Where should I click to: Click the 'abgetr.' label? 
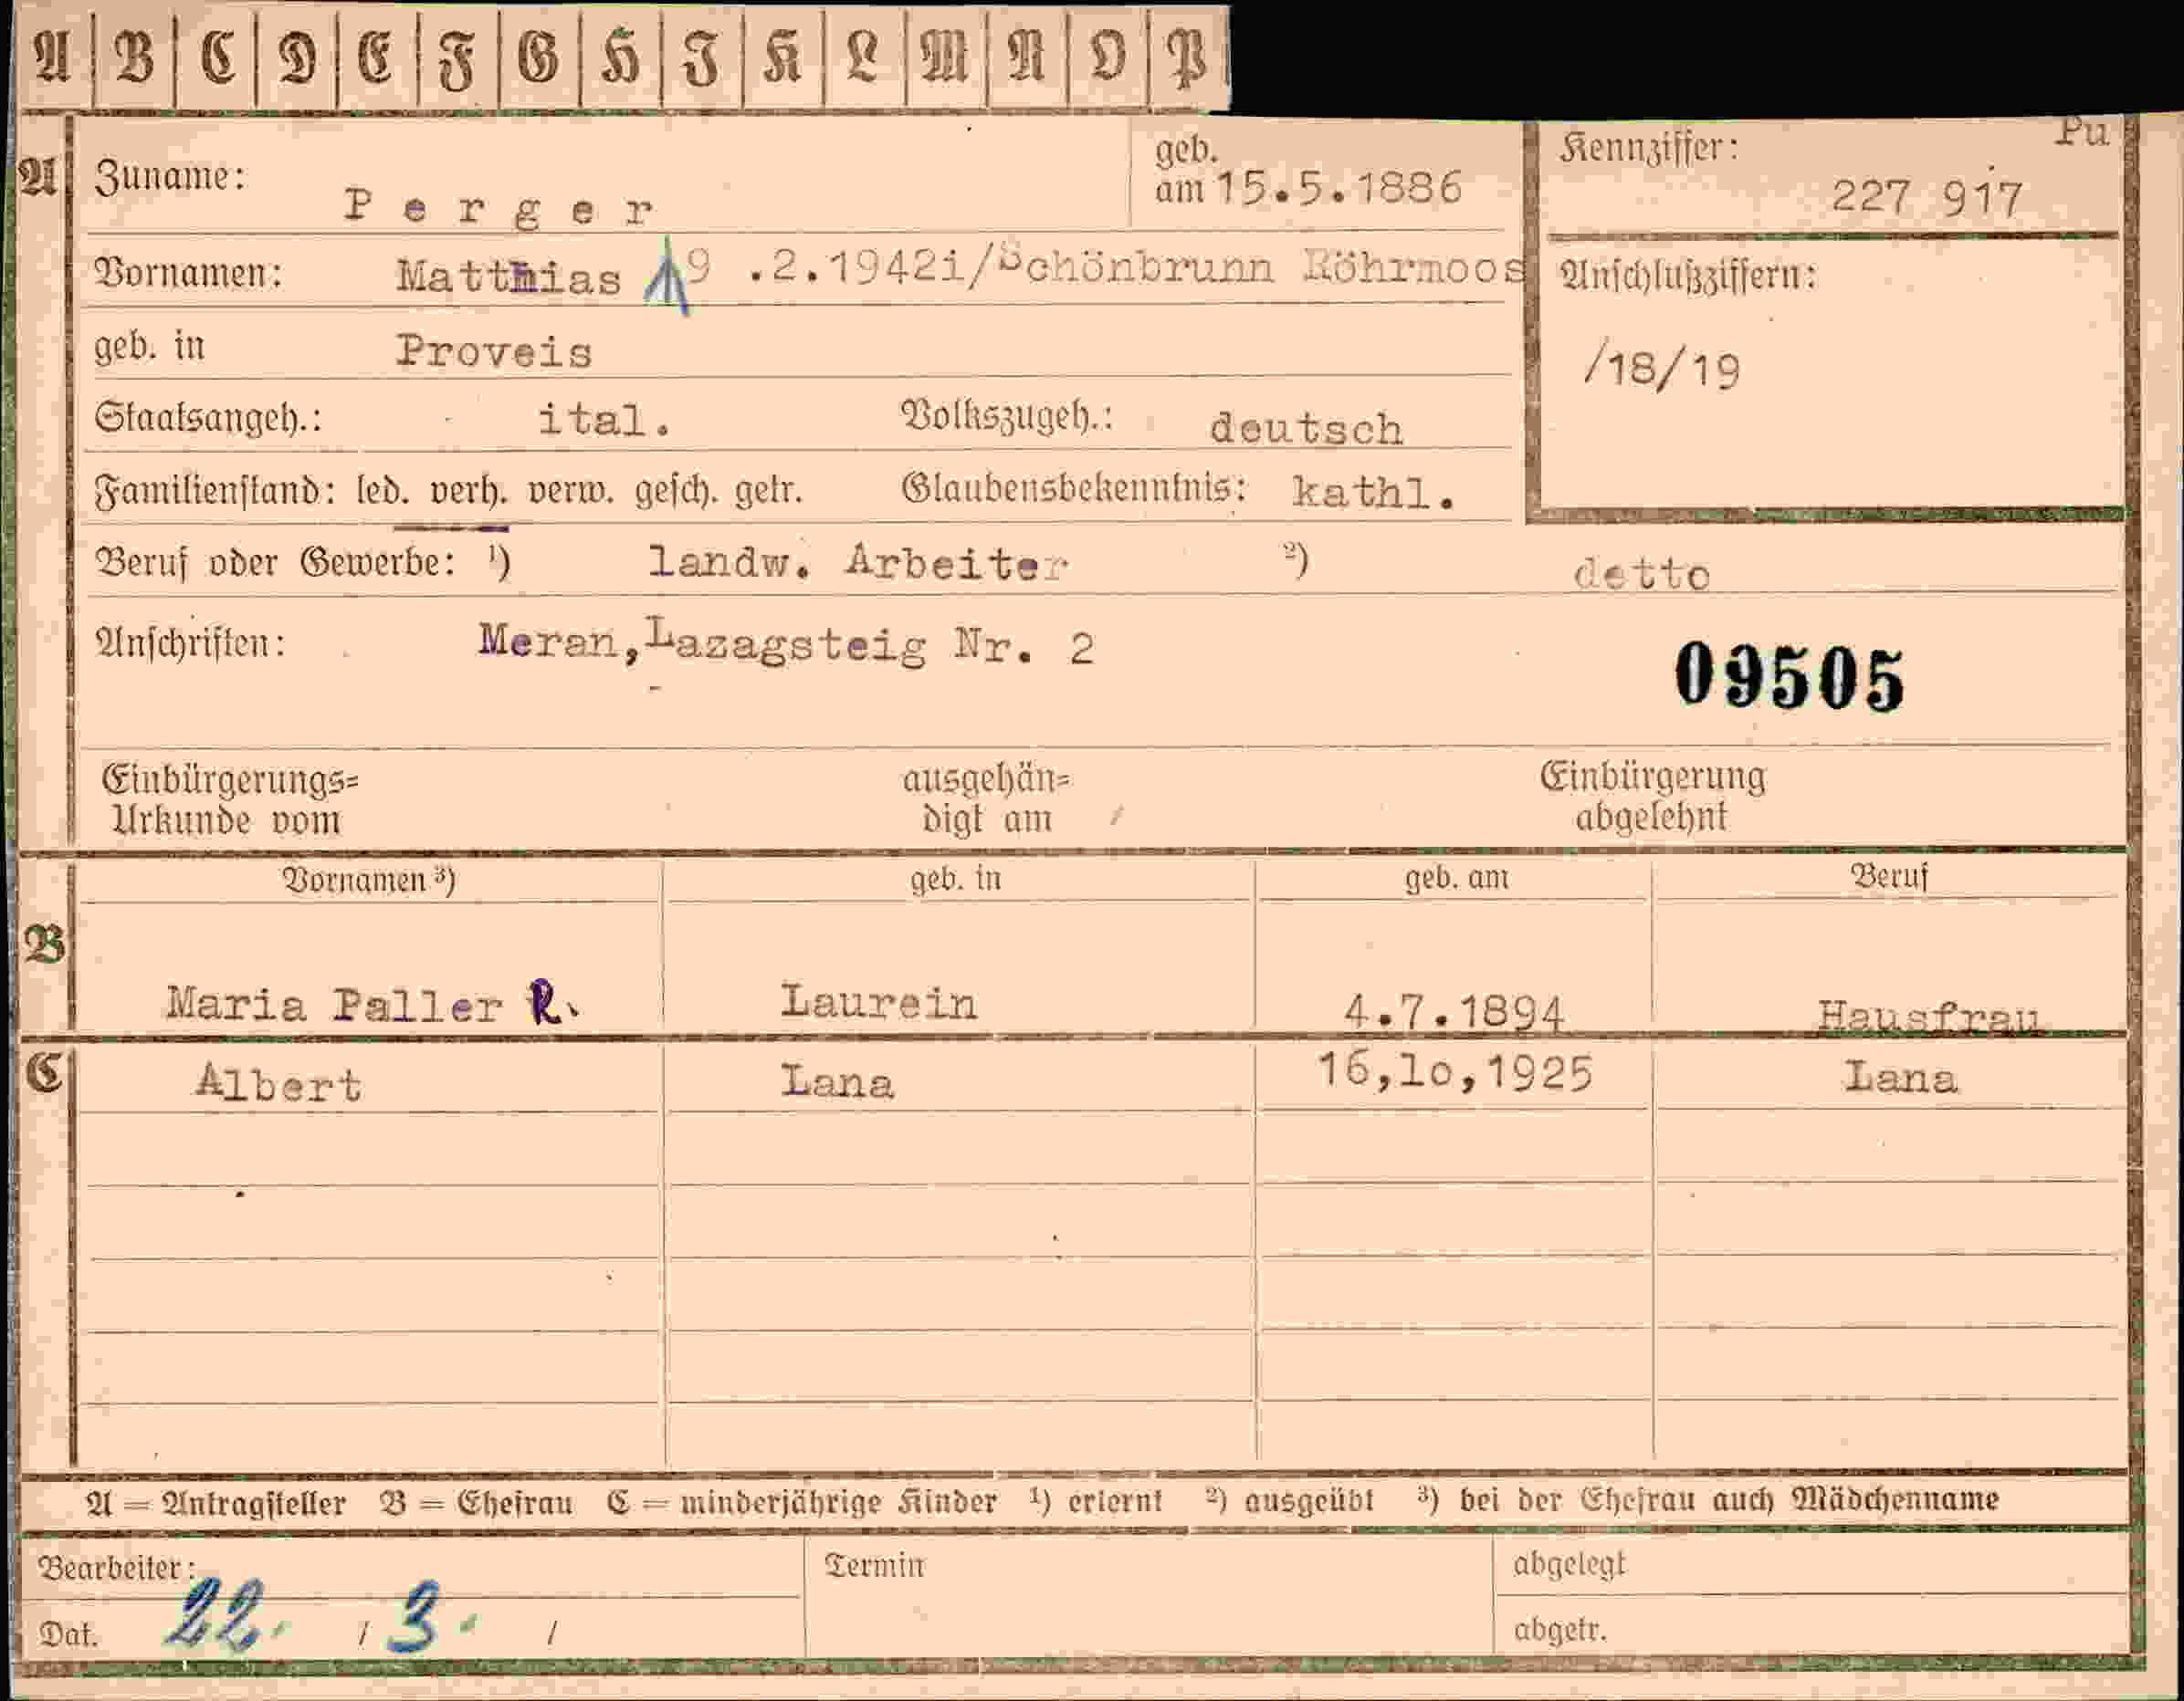(x=1559, y=1631)
